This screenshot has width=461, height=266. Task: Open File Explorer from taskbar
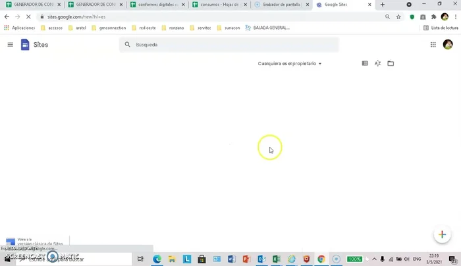coord(172,259)
